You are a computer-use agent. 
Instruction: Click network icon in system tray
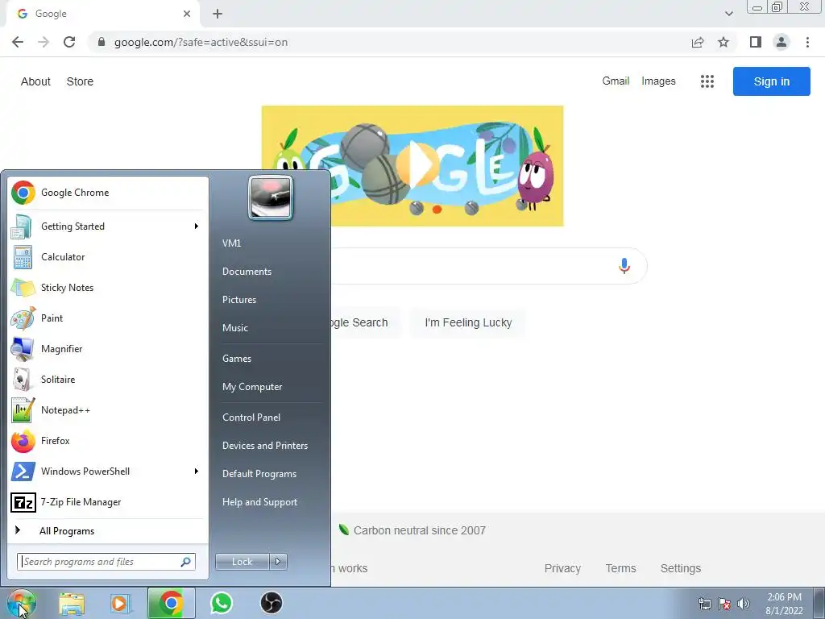coord(704,604)
